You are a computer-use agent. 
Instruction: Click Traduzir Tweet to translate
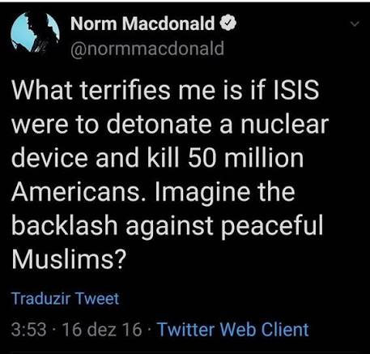coord(66,299)
